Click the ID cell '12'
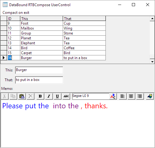The height and width of the screenshot is (148, 155). click(14, 38)
